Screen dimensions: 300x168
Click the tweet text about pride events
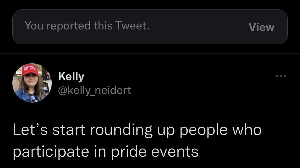[137, 141]
